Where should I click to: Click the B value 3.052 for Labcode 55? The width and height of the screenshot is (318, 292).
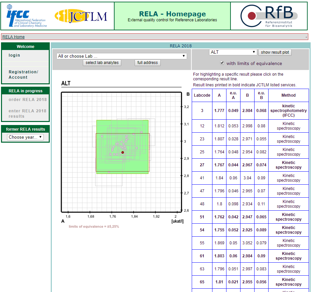[x=247, y=243]
